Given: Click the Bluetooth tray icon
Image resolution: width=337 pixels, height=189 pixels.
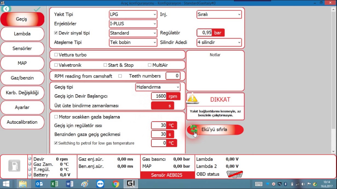Looking at the screenshot, I should pyautogui.click(x=285, y=184).
